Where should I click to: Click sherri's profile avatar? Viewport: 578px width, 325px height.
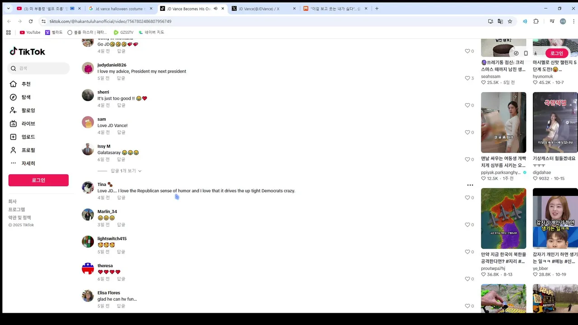[x=88, y=95]
